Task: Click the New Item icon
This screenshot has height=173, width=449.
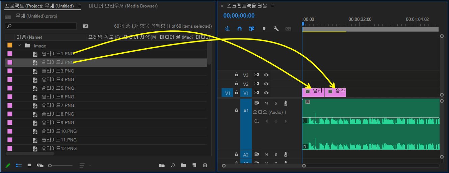Action: coord(194,165)
